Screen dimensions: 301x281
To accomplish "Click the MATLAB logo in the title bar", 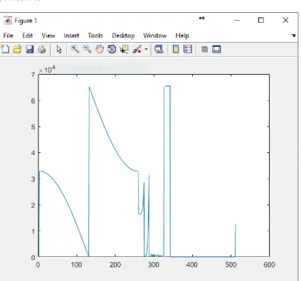I will coord(8,21).
